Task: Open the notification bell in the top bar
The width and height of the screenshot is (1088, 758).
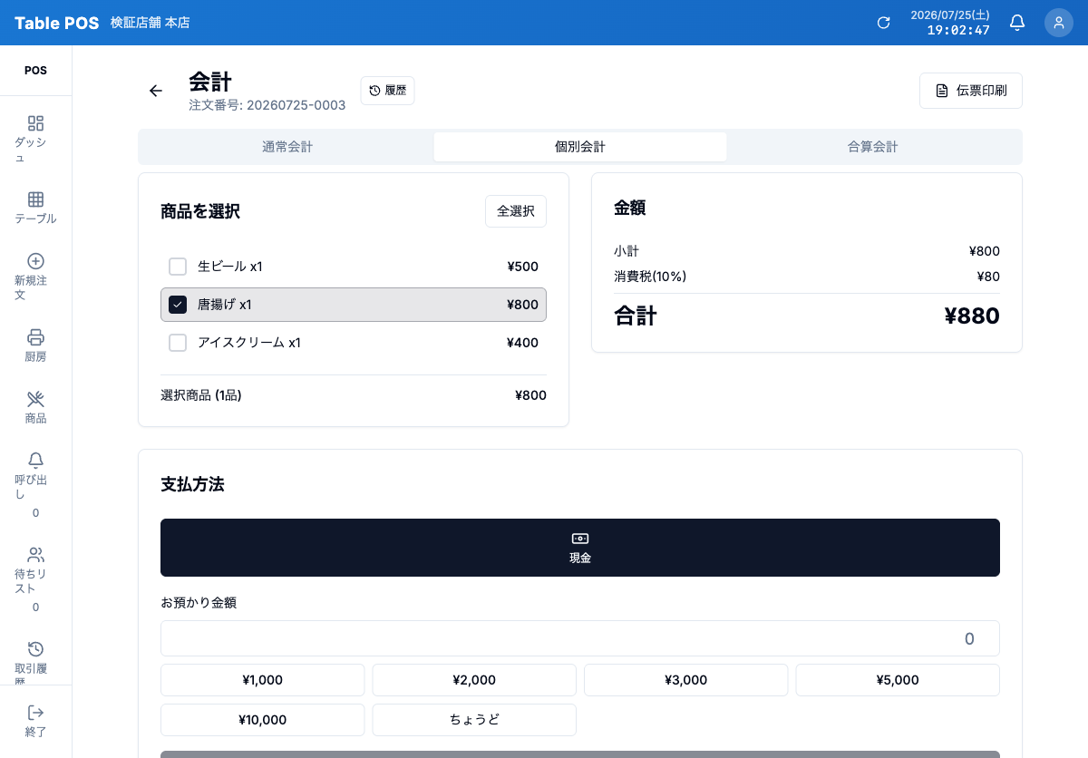Action: [1017, 23]
